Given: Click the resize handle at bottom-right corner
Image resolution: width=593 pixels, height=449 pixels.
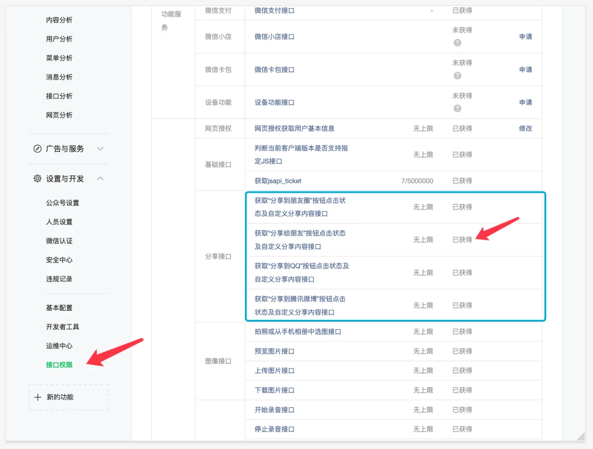Looking at the screenshot, I should pos(581,436).
